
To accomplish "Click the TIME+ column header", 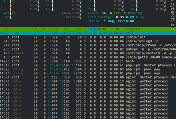I will tap(117, 29).
